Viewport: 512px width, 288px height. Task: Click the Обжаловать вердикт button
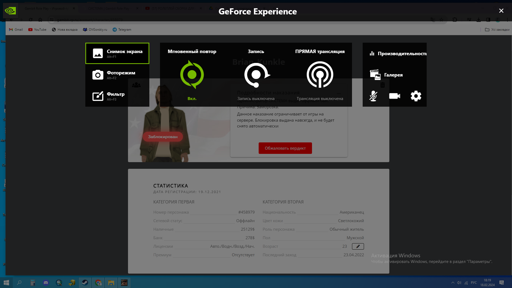point(285,148)
